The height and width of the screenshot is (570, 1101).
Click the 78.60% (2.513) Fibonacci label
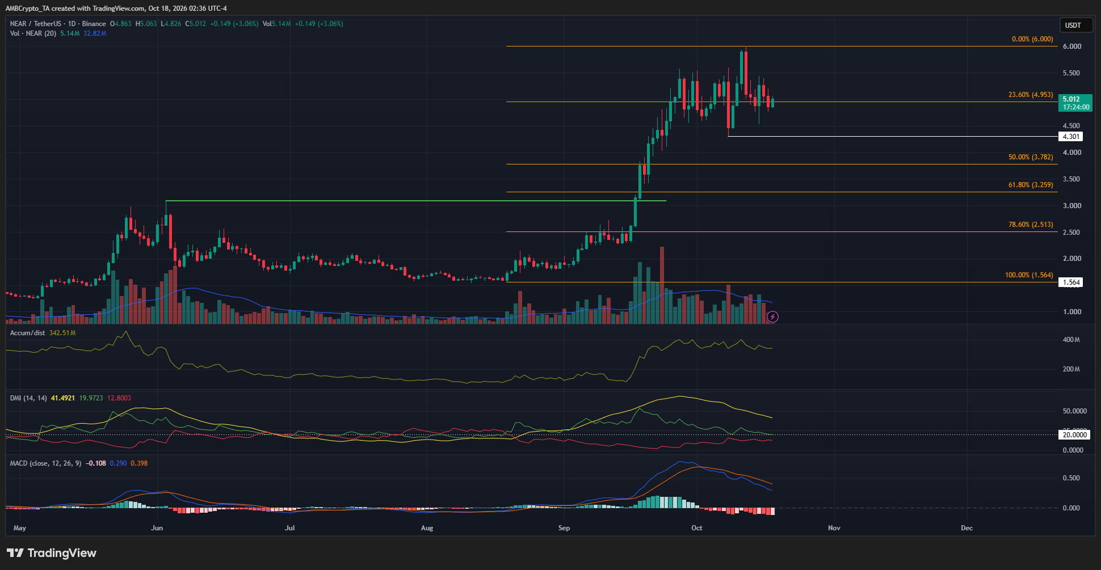coord(1031,225)
